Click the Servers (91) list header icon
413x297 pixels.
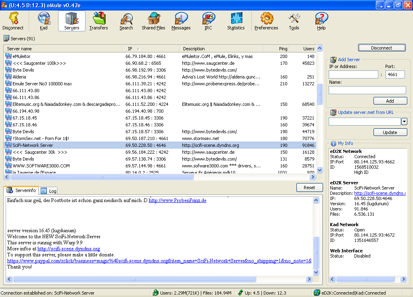(6, 39)
